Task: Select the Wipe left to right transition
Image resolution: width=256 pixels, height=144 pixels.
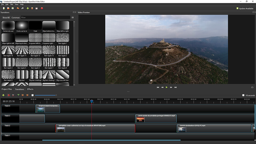Action: point(62,26)
